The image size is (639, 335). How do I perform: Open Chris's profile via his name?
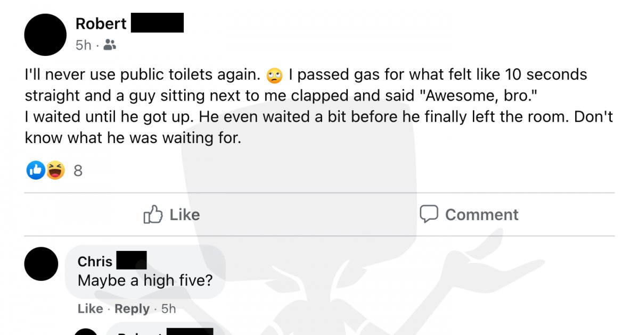(x=94, y=261)
